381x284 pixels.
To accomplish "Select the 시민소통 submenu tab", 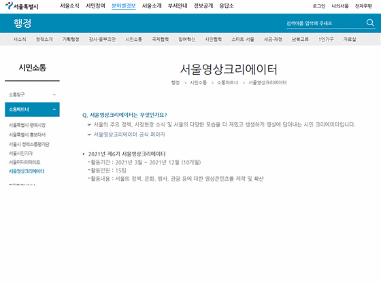I will pos(133,39).
